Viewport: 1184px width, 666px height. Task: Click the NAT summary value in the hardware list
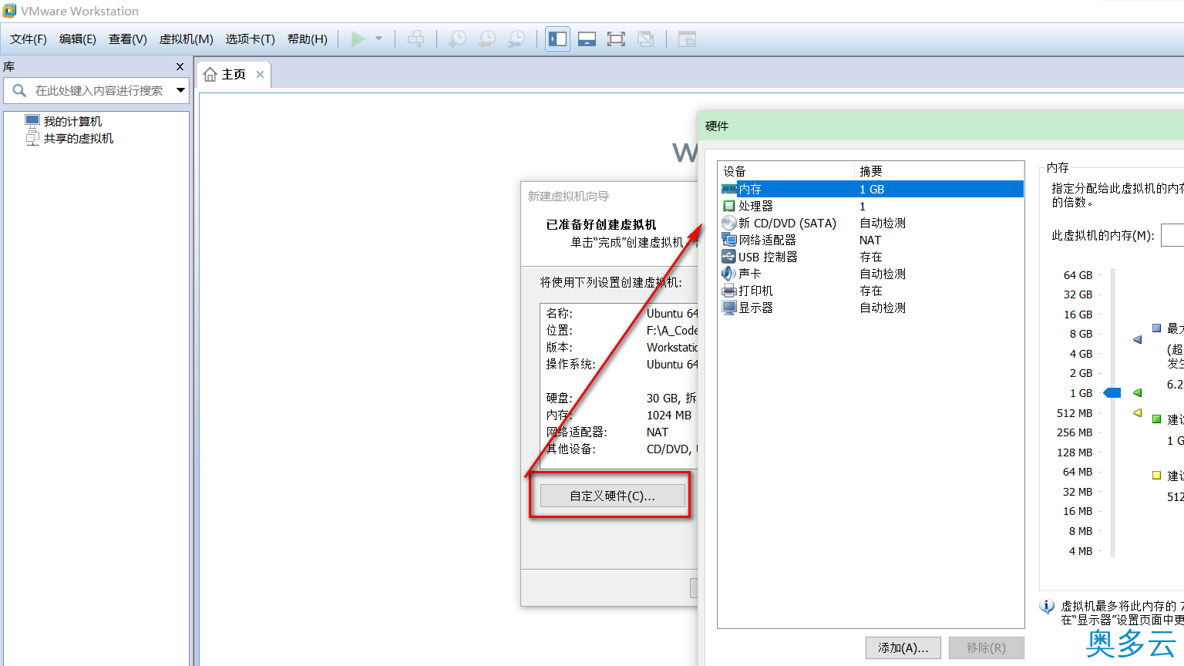click(870, 240)
